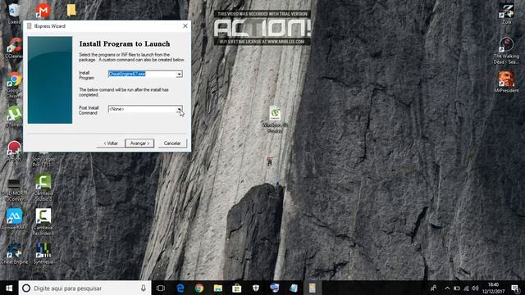This screenshot has width=525, height=295.
Task: Launch Zula desktop shortcut
Action: 506,13
